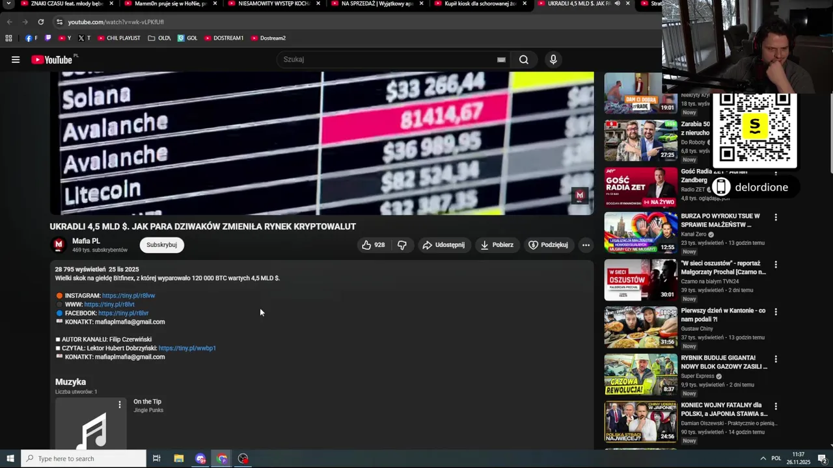Switch to Kupił kiosk tab
This screenshot has height=468, width=833.
pyautogui.click(x=480, y=4)
